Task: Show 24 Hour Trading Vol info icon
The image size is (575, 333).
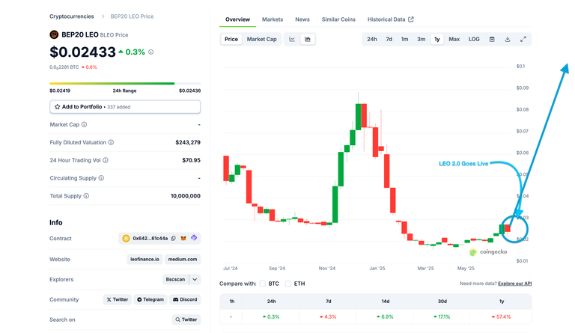Action: click(106, 160)
